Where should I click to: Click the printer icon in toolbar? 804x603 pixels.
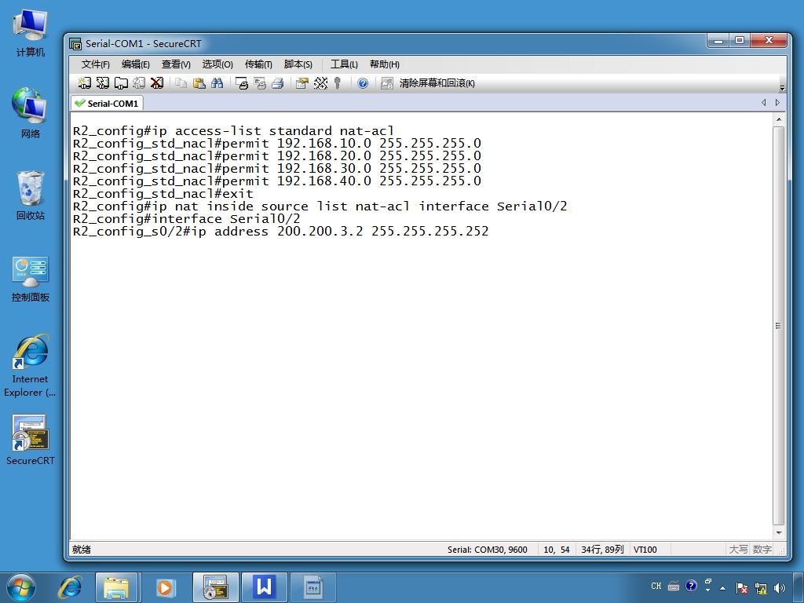277,83
